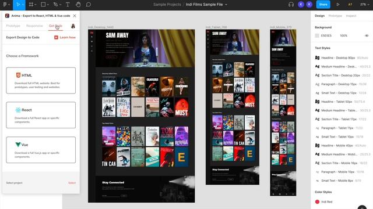The width and height of the screenshot is (373, 209).
Task: Click the E5E5E5 background color swatch
Action: click(317, 35)
